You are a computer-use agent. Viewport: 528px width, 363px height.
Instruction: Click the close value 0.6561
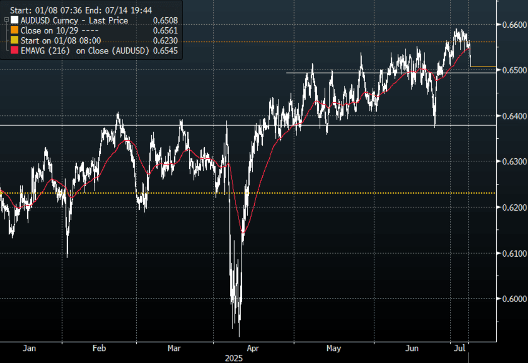[x=165, y=31]
